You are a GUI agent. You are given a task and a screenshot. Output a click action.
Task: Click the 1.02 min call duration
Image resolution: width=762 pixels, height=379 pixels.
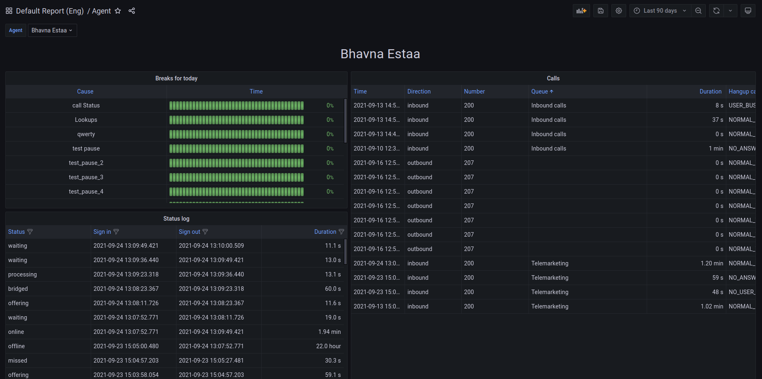tap(712, 306)
